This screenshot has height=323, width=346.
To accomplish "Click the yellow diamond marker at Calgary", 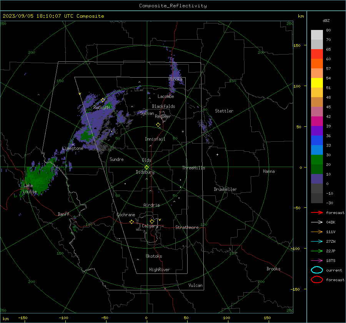I will point(152,221).
